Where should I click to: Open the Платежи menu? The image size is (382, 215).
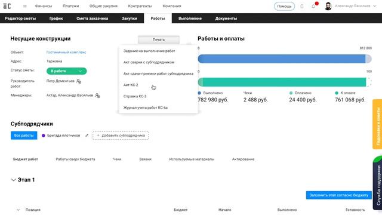[70, 6]
